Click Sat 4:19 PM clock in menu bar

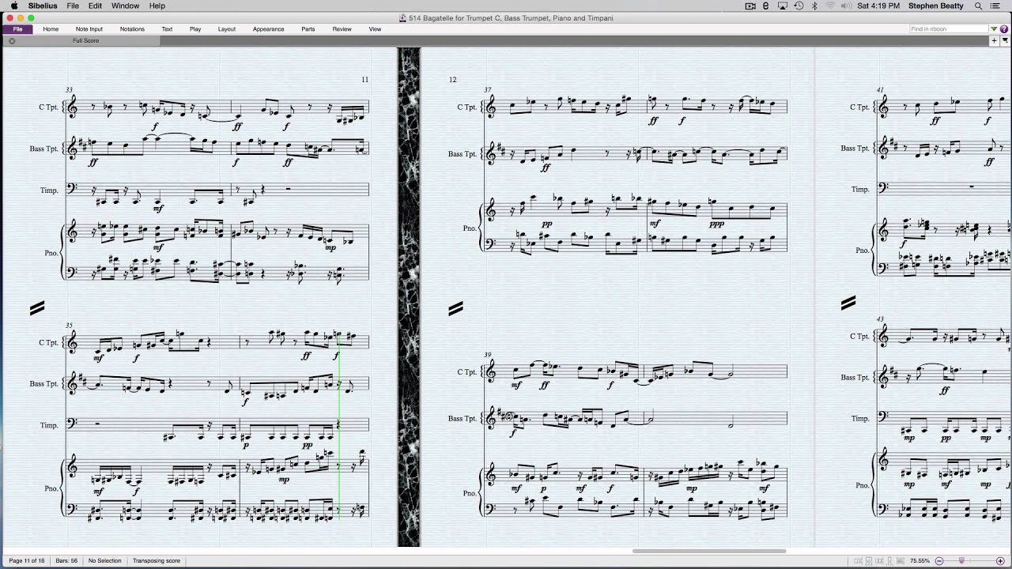(x=878, y=6)
